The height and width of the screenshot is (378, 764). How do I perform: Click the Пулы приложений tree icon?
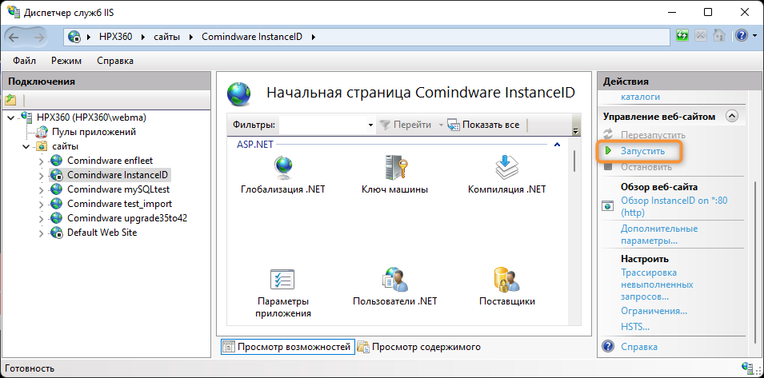click(43, 132)
